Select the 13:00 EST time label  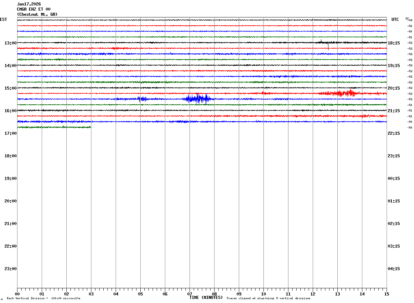tap(11, 43)
